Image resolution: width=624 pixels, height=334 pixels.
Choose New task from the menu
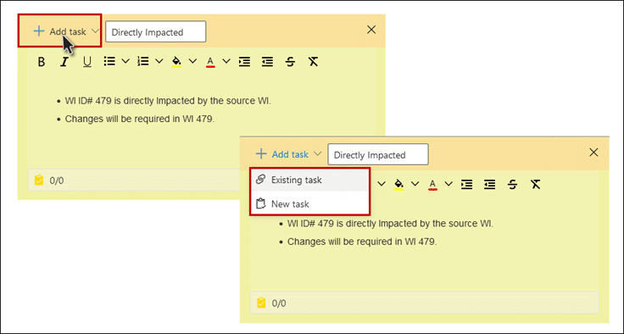coord(310,203)
